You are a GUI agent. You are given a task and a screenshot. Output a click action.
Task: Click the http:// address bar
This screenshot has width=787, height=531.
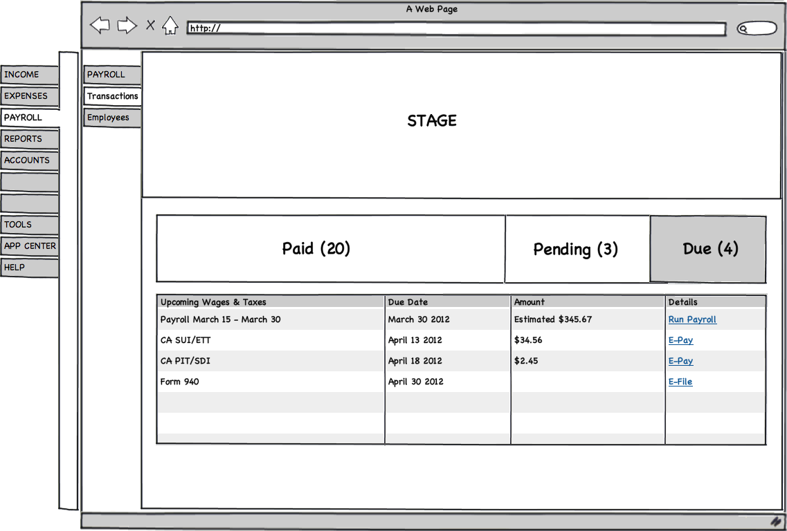pos(456,28)
